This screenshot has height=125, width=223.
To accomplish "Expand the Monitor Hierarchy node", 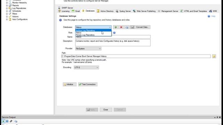I will pyautogui.click(x=7, y=3).
